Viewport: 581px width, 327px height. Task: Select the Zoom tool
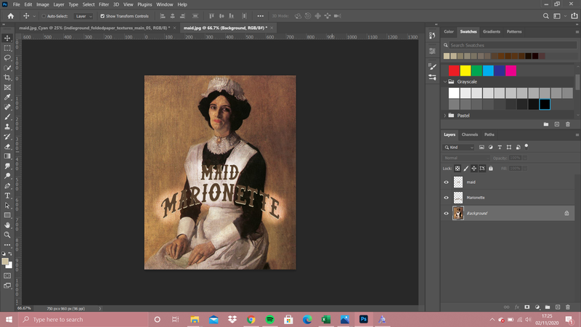[x=7, y=235]
